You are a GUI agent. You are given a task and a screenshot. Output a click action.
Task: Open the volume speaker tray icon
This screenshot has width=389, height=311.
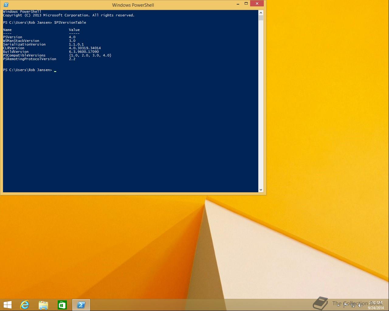[x=360, y=305]
